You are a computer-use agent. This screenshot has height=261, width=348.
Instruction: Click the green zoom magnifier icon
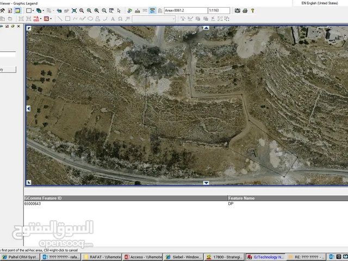97,10
